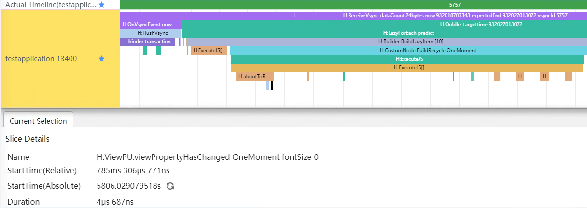This screenshot has height=208, width=587.
Task: Click the H:FlushVsync slice
Action: click(151, 33)
